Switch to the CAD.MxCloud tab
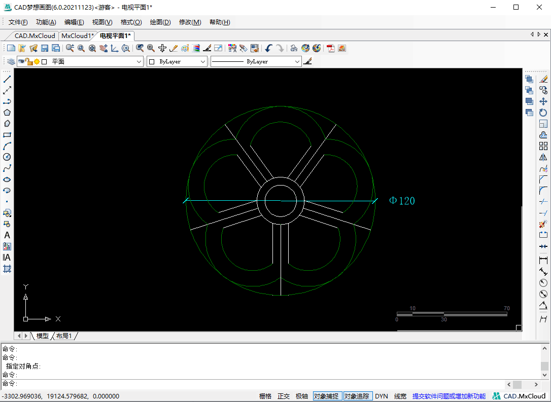The height and width of the screenshot is (402, 551). coord(35,35)
